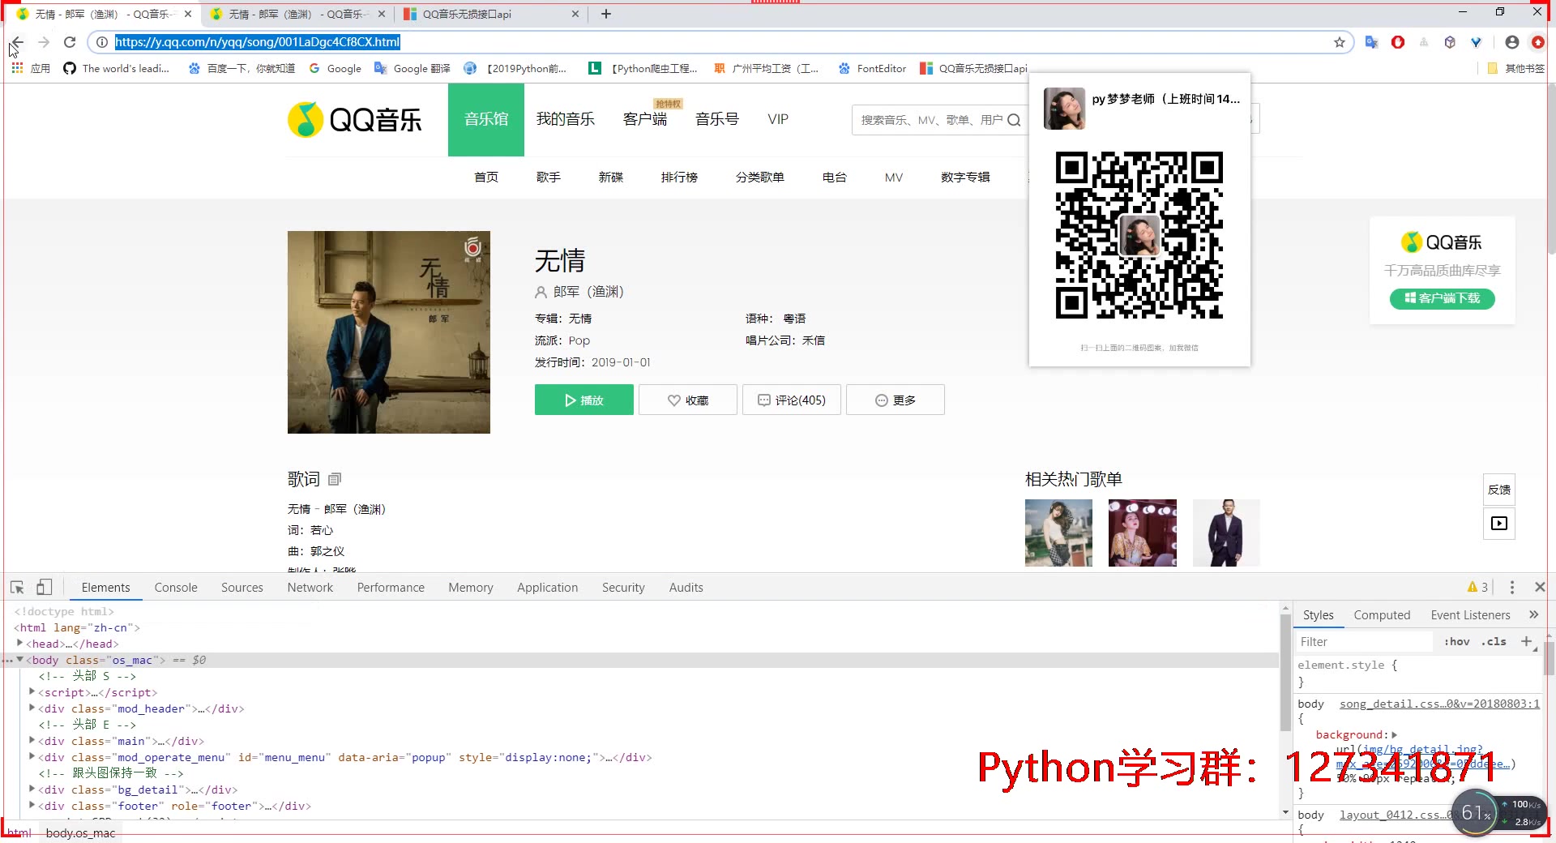The width and height of the screenshot is (1556, 843).
Task: Expand the bg_detail div node
Action: pyautogui.click(x=32, y=790)
